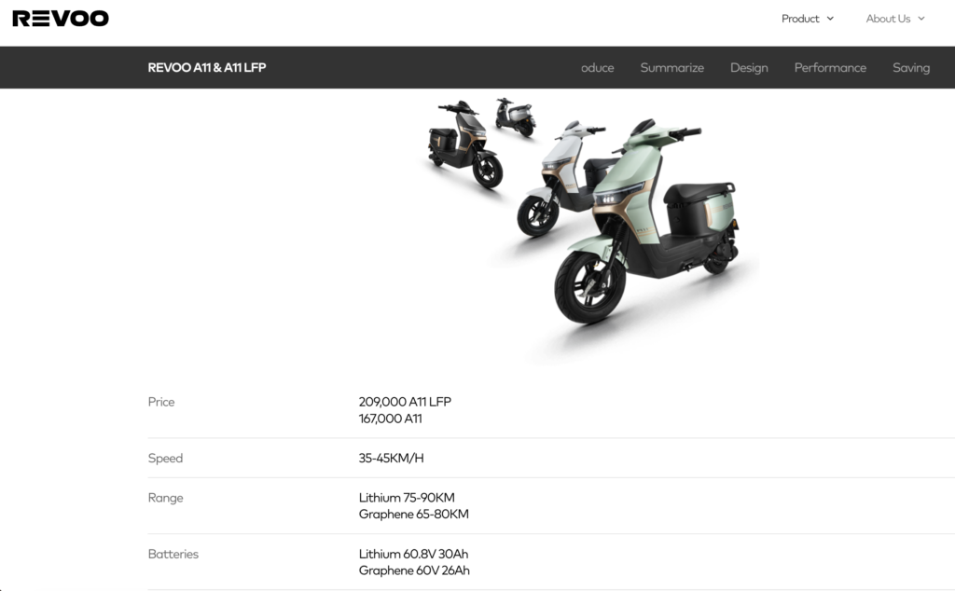The height and width of the screenshot is (591, 955).
Task: Click the REVOO A11 & A11 LFP title
Action: [x=207, y=68]
